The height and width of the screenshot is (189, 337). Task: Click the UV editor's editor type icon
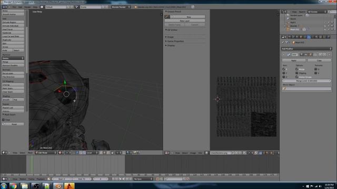pos(167,153)
